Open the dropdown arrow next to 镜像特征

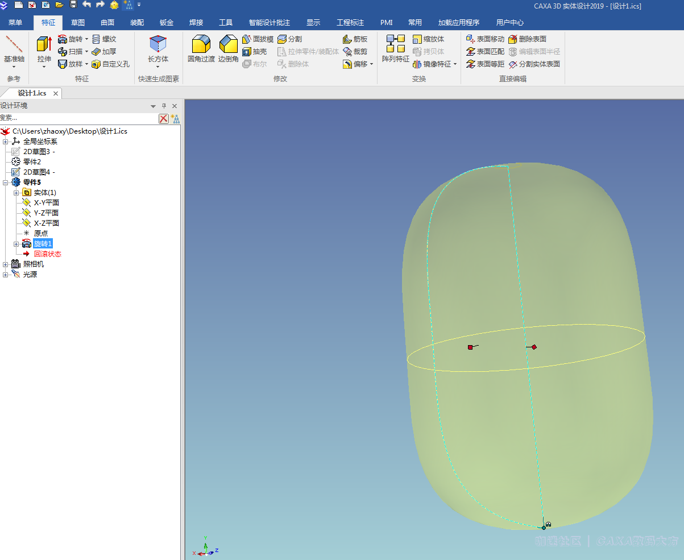[455, 64]
